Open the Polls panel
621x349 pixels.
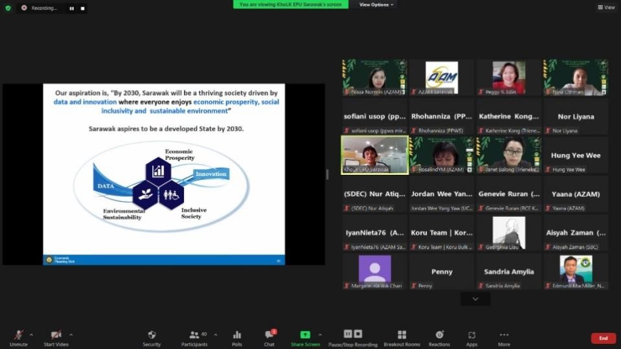point(237,337)
